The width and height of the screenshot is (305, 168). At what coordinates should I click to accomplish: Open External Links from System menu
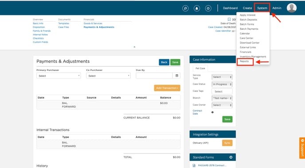[x=248, y=47]
